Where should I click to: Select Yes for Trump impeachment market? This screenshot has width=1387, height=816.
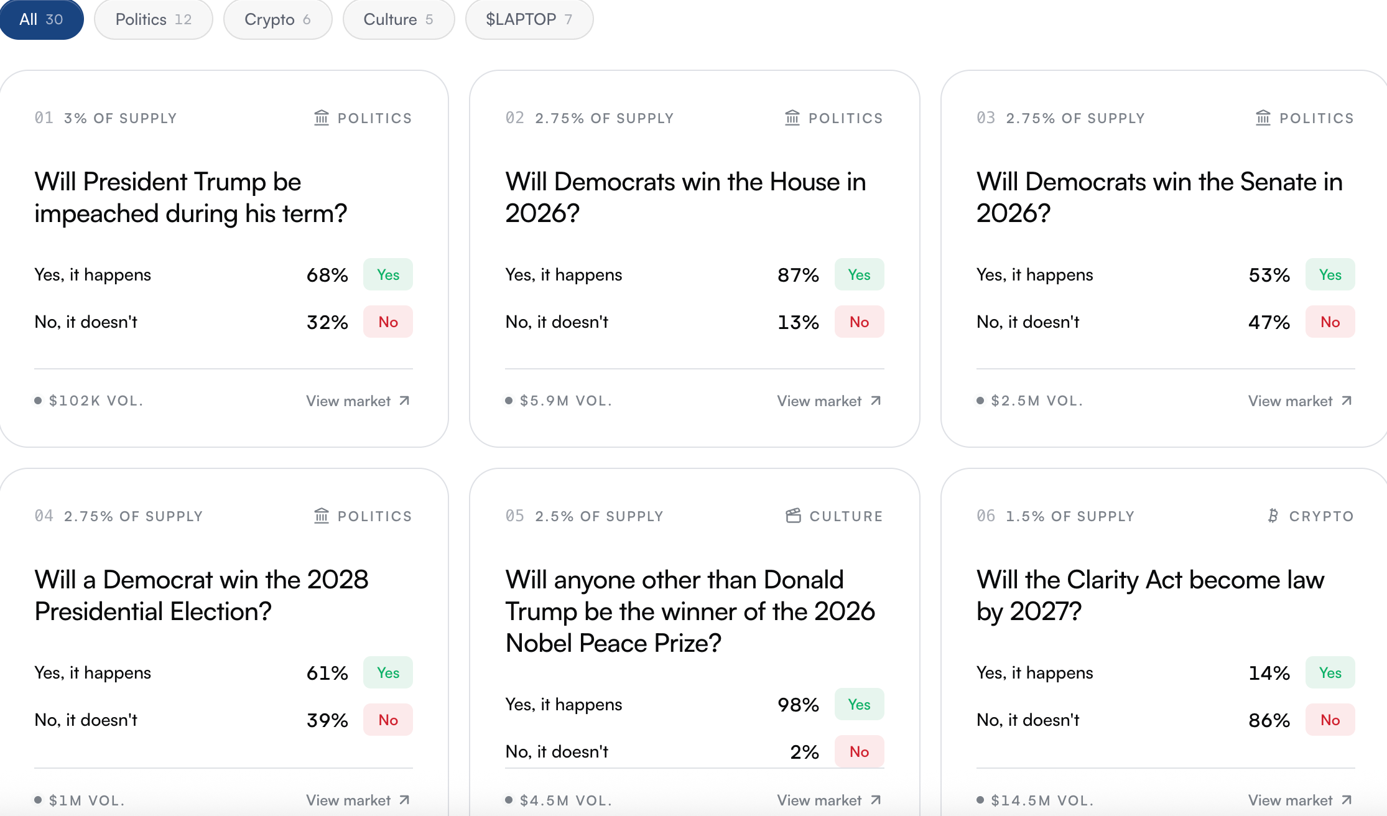388,274
